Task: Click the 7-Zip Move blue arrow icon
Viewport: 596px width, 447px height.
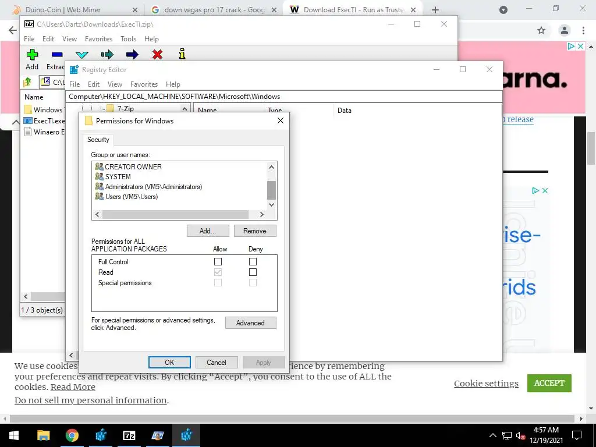Action: (132, 54)
